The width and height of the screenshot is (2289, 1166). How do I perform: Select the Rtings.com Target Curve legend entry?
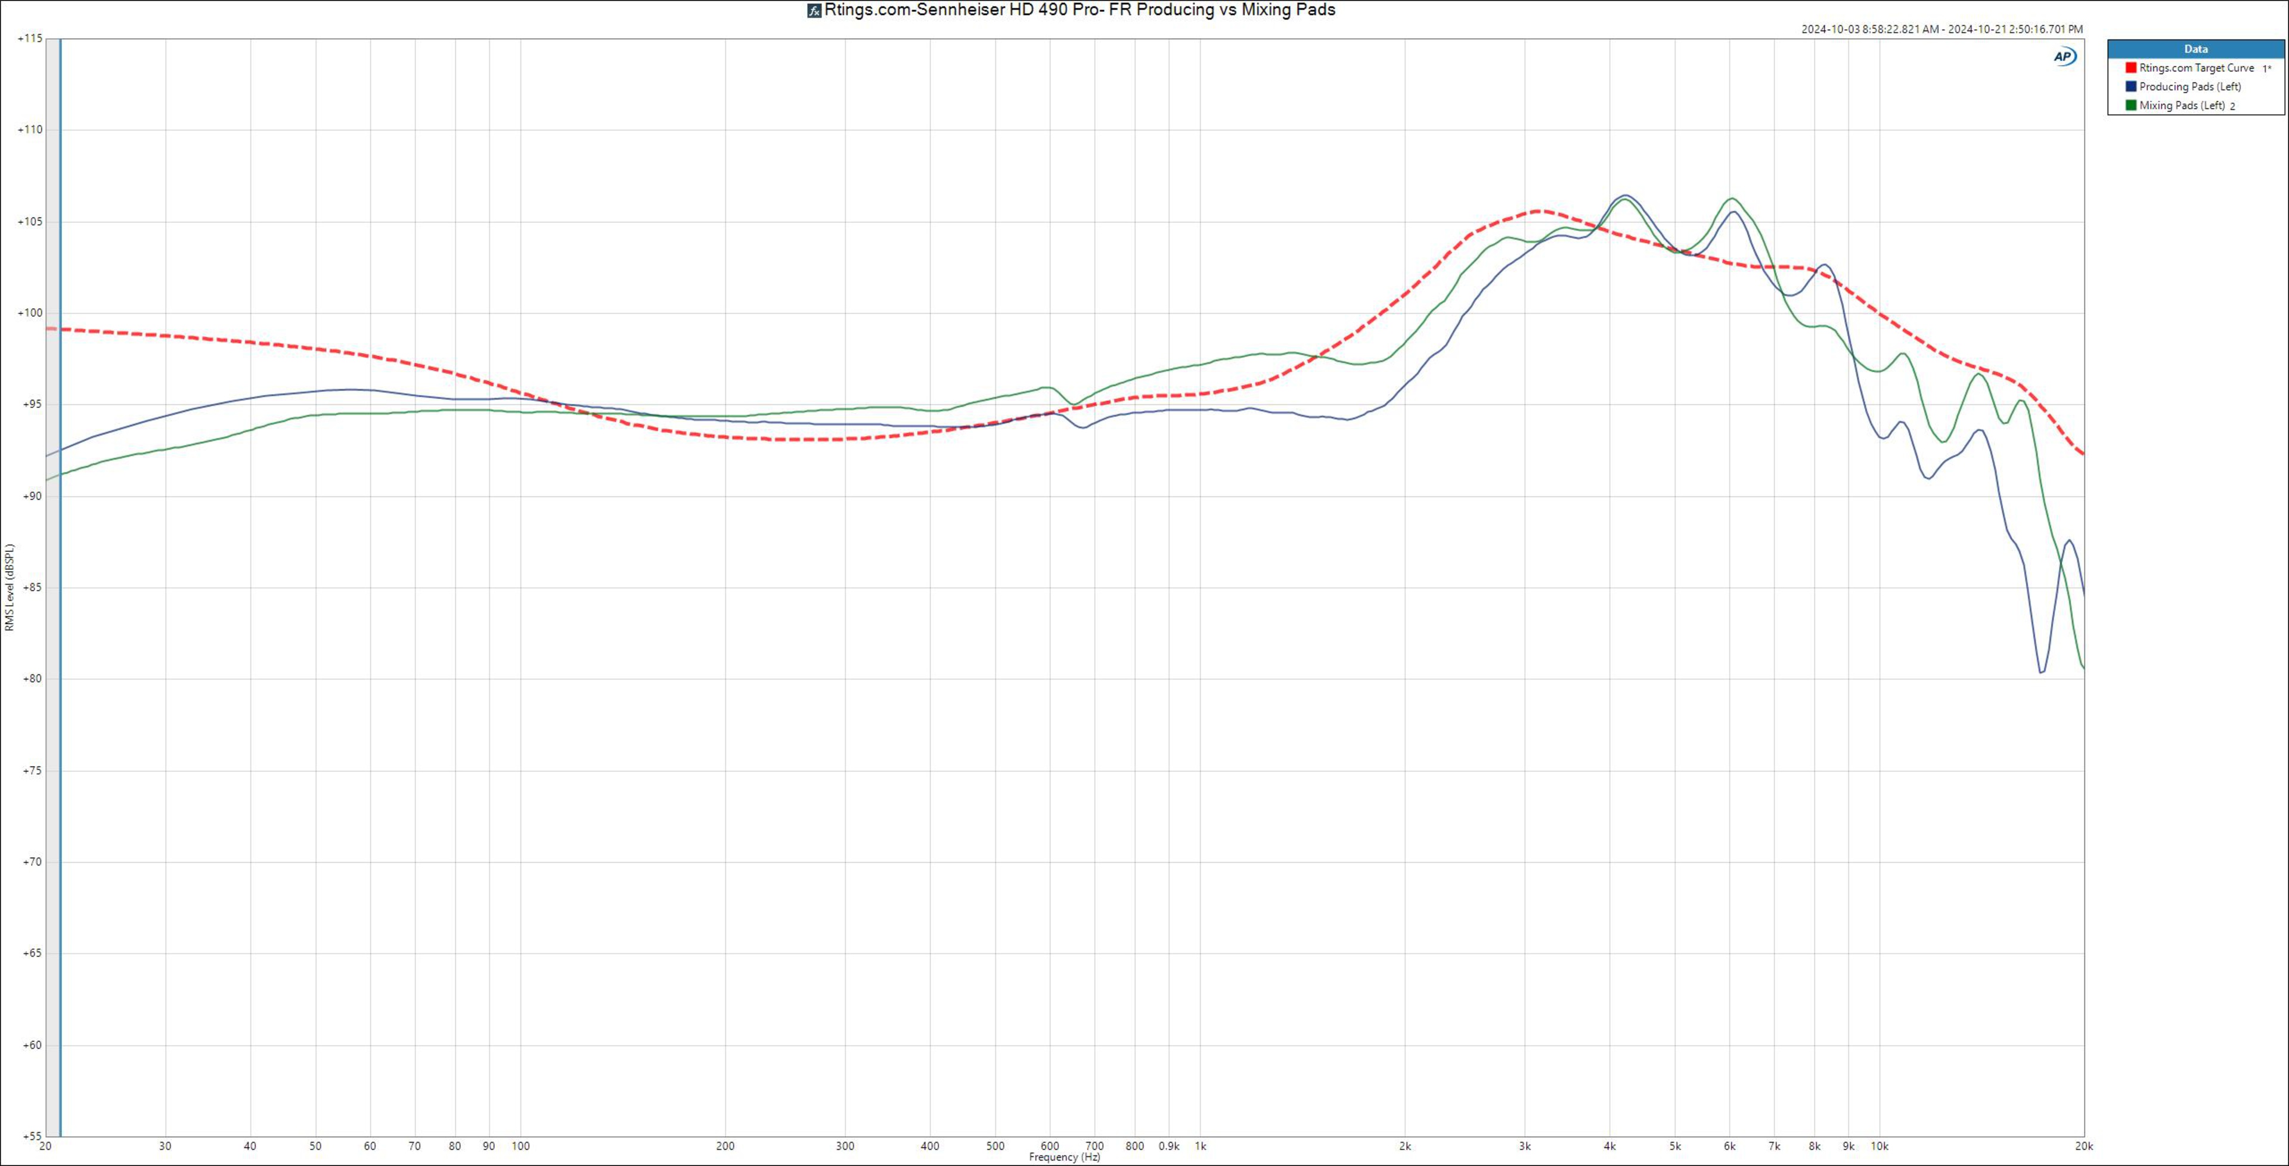(x=2195, y=67)
